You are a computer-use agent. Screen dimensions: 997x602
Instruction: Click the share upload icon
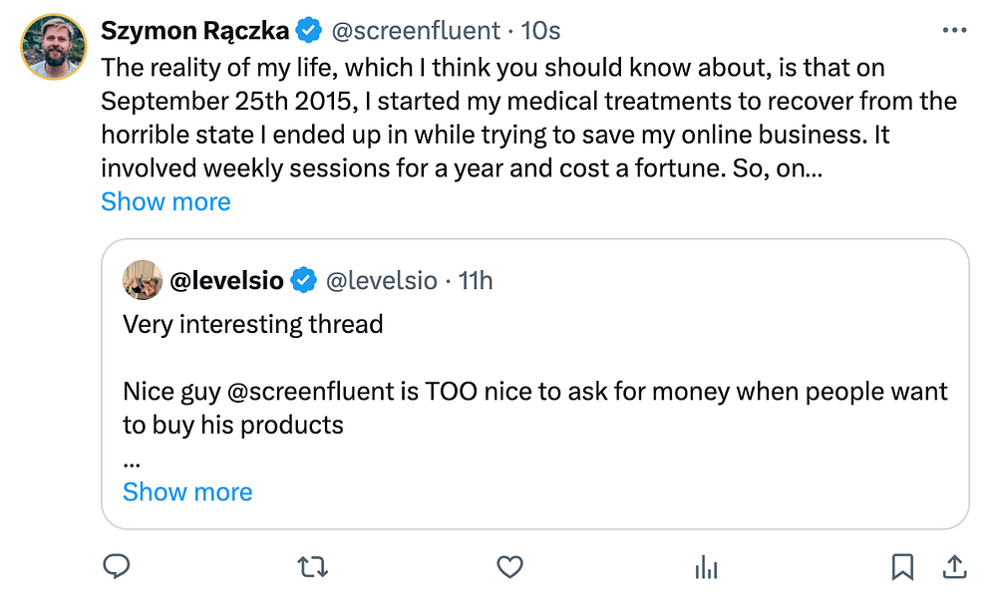(x=954, y=567)
